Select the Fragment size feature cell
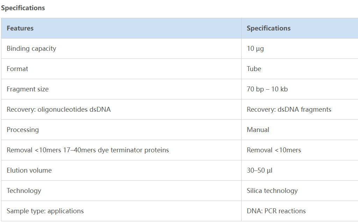The image size is (358, 222). click(28, 89)
